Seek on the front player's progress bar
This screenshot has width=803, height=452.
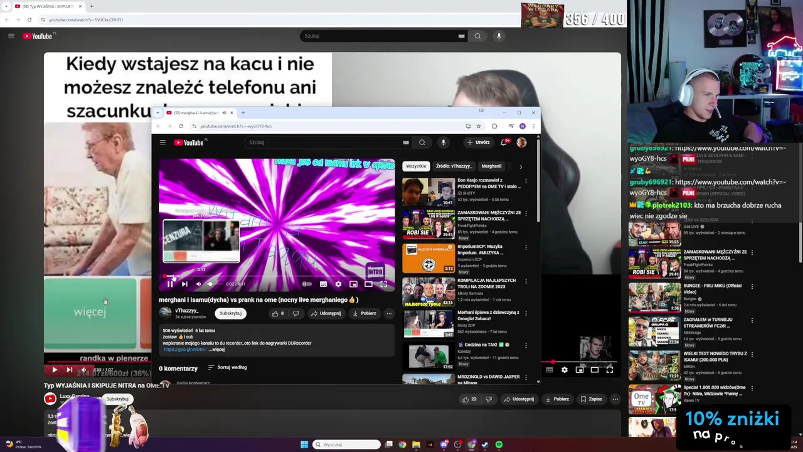pyautogui.click(x=277, y=276)
